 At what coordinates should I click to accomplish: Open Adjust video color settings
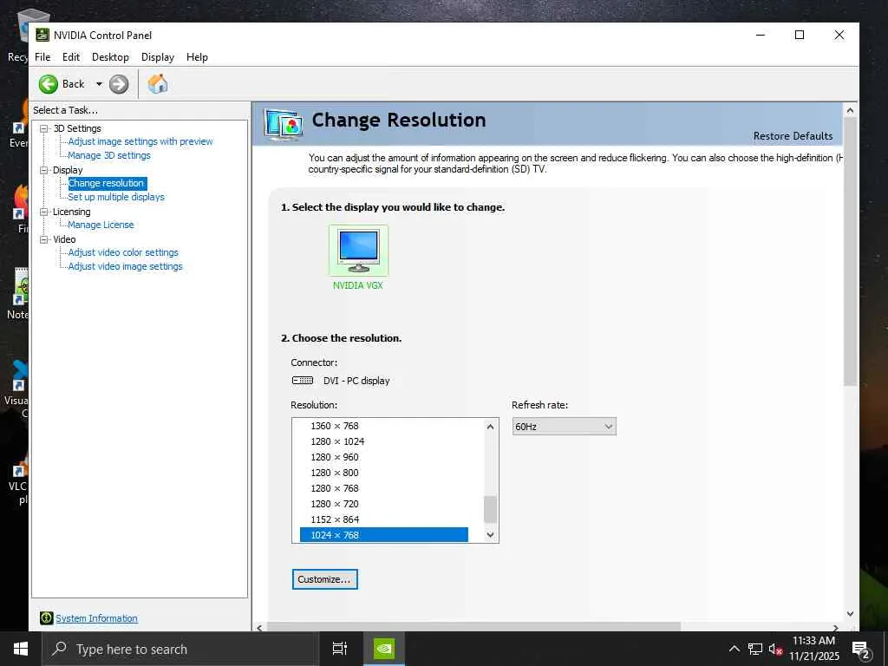[x=123, y=252]
